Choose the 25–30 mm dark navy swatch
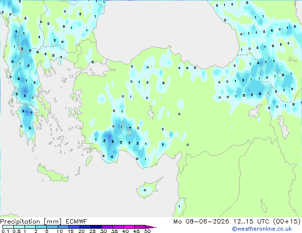Image resolution: width=302 pixels, height=233 pixels. (96, 227)
